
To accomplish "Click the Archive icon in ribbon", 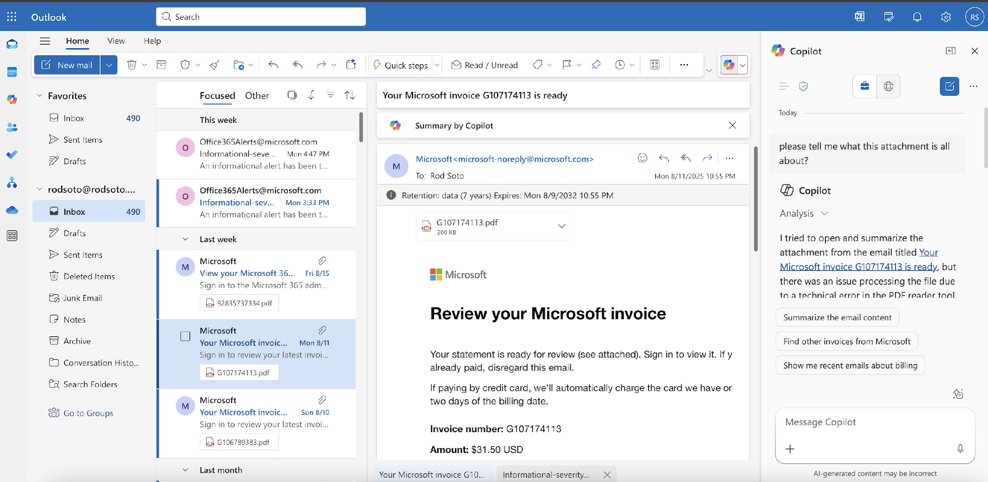I will click(x=161, y=65).
